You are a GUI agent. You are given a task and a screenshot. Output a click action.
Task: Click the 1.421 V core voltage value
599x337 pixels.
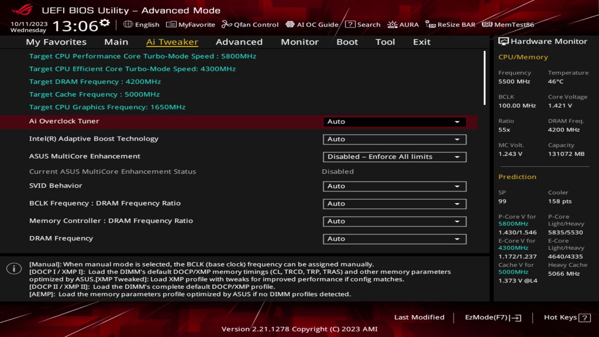[x=560, y=106]
